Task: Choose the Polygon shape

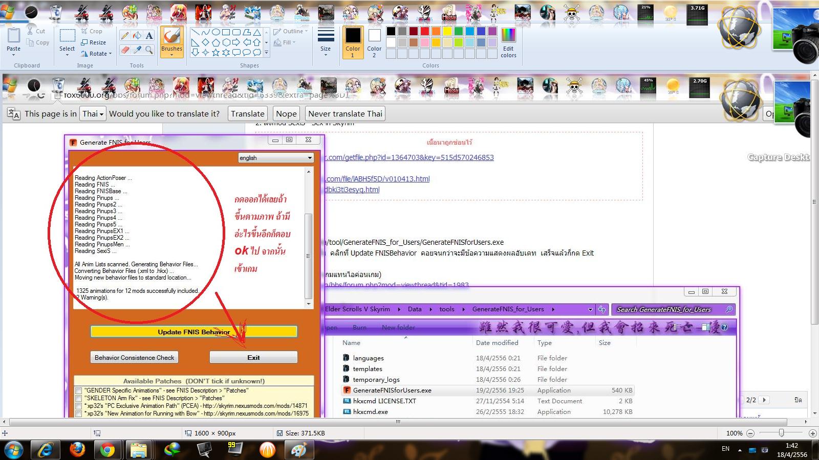Action: click(246, 32)
